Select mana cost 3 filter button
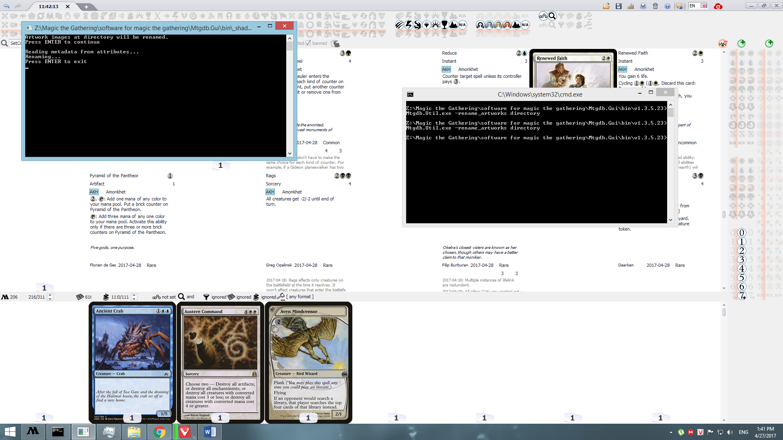 tap(741, 260)
